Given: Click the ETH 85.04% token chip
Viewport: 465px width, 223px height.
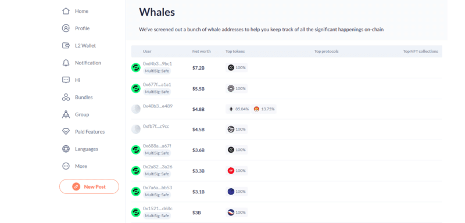Looking at the screenshot, I should pos(238,109).
